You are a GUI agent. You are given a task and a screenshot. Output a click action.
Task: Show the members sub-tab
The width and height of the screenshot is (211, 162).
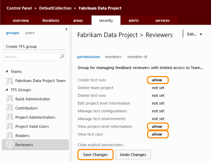point(113,57)
